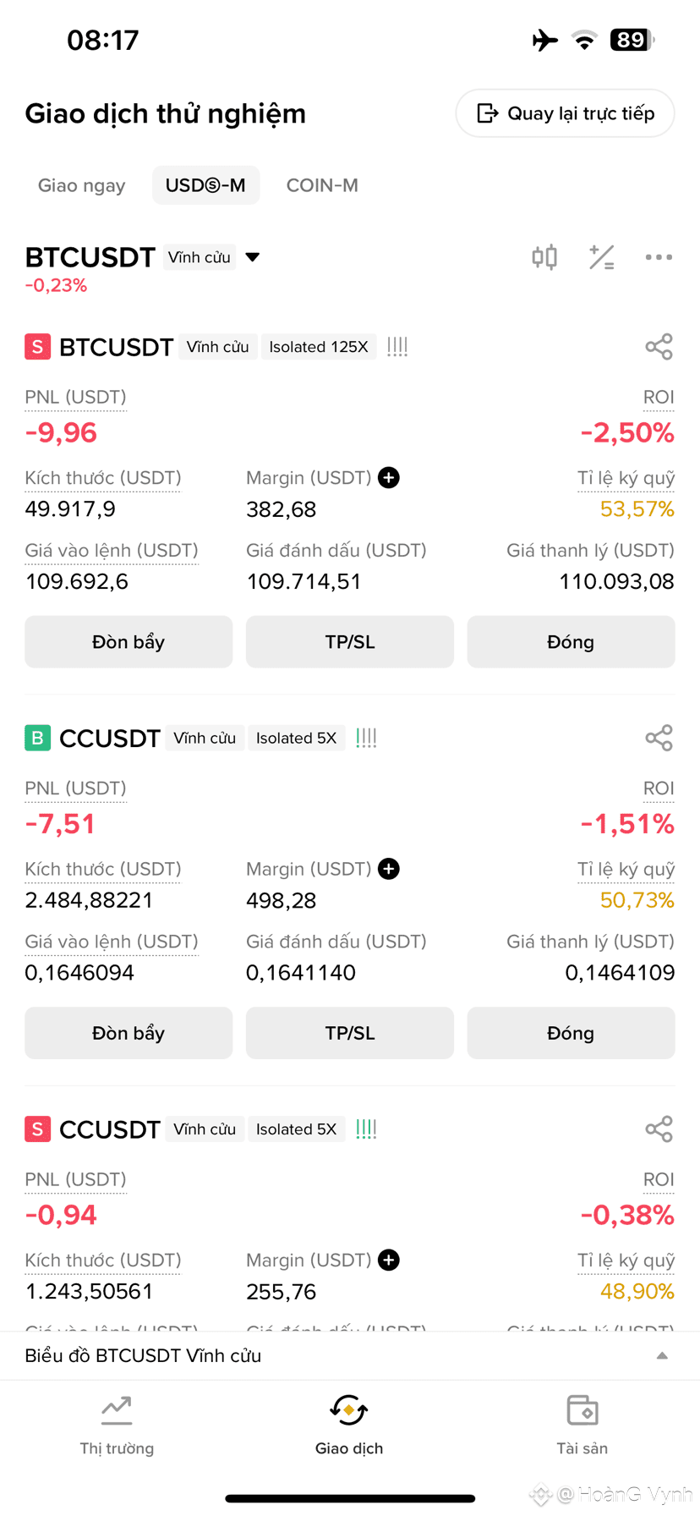
Task: Tap Đóng on the BTCUSDT position
Action: point(571,642)
